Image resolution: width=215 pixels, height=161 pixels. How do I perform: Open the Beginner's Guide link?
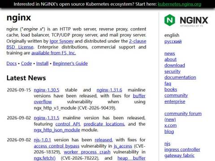(70, 64)
